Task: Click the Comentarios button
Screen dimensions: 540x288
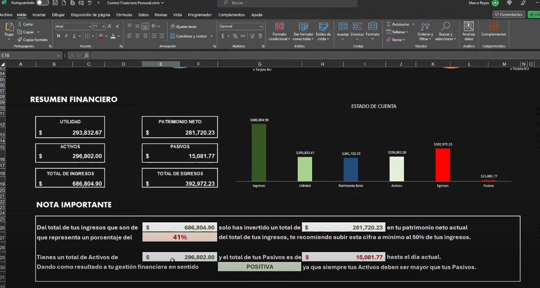Action: [x=508, y=14]
